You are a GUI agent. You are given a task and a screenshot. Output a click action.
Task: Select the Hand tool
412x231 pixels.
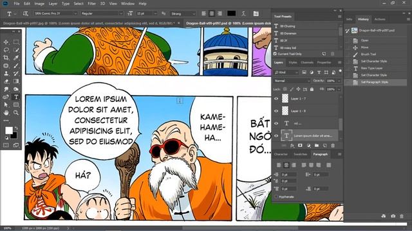(x=6, y=113)
